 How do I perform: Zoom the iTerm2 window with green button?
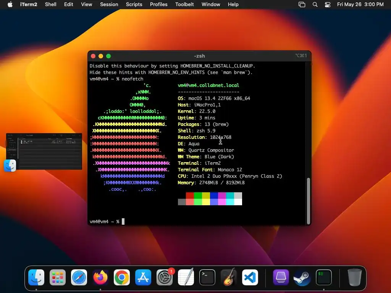108,56
